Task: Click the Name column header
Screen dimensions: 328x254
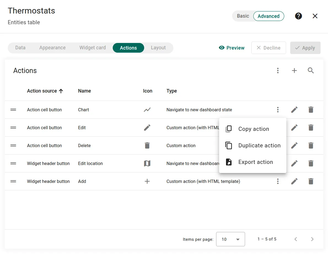Action: pos(84,91)
